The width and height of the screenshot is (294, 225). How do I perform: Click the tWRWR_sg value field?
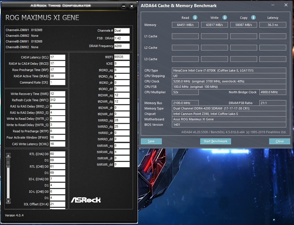point(122,146)
